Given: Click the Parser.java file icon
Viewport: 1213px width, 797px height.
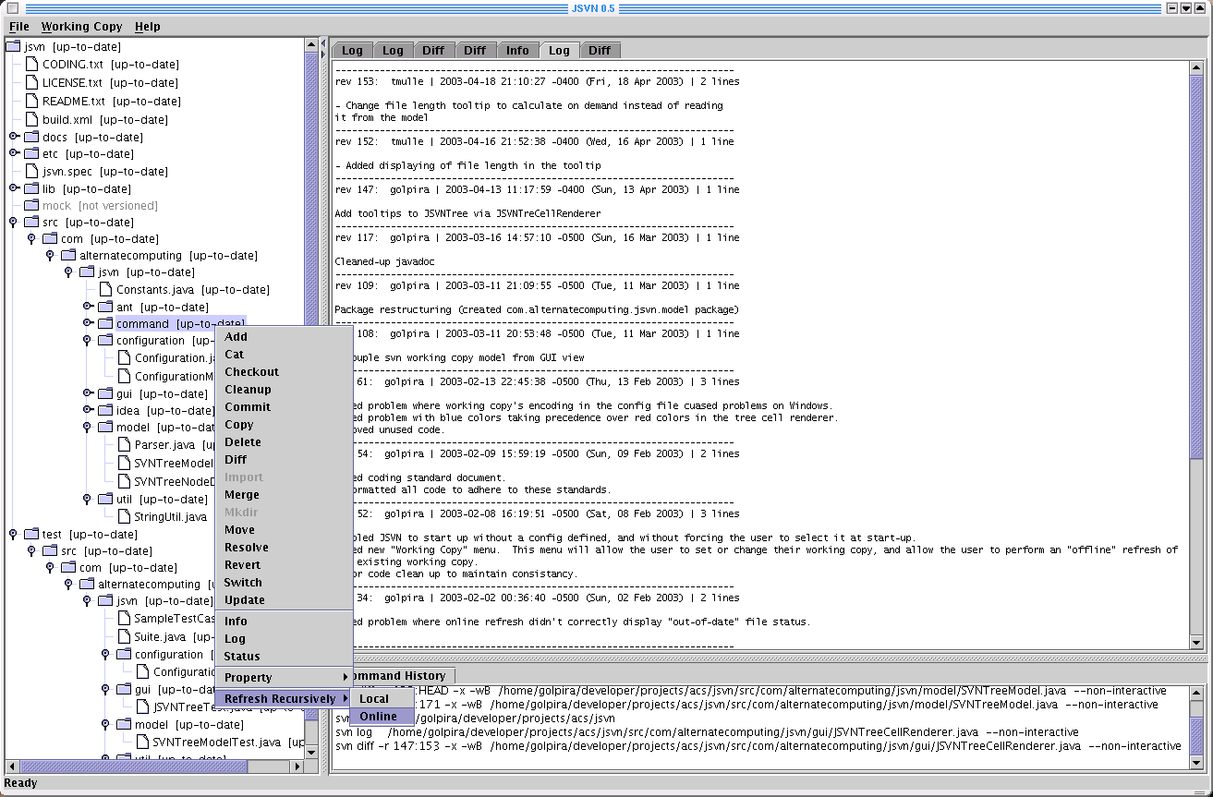Looking at the screenshot, I should [x=124, y=444].
